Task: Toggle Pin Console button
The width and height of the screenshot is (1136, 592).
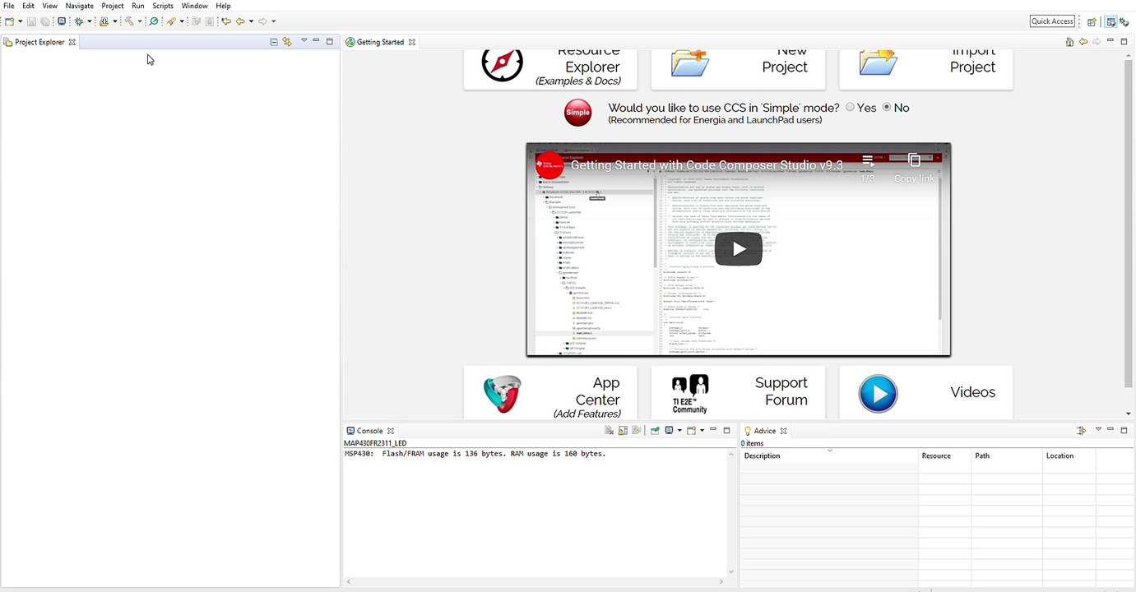Action: pyautogui.click(x=655, y=431)
